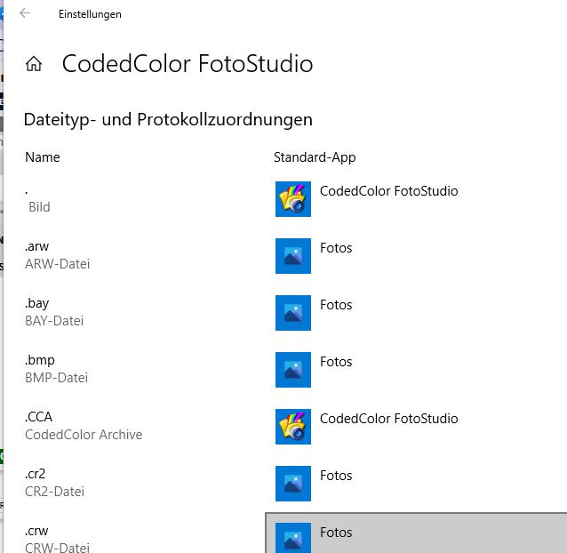This screenshot has width=567, height=553.
Task: Click the .bmp BMP-Datei entry
Action: (x=56, y=369)
